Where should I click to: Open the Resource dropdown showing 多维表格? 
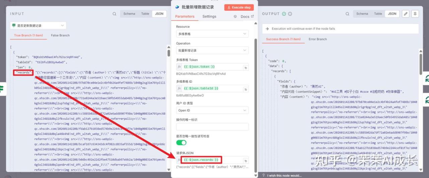pos(212,34)
